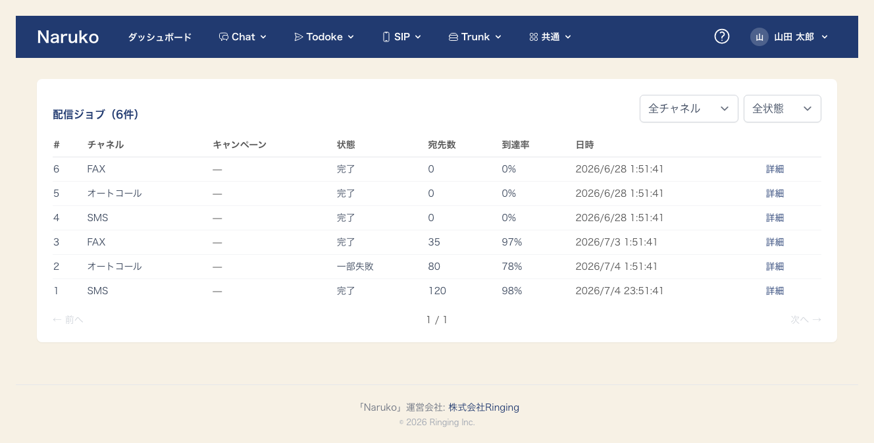Click the 配信ジョブ（6件）heading
Image resolution: width=874 pixels, height=443 pixels.
[96, 115]
